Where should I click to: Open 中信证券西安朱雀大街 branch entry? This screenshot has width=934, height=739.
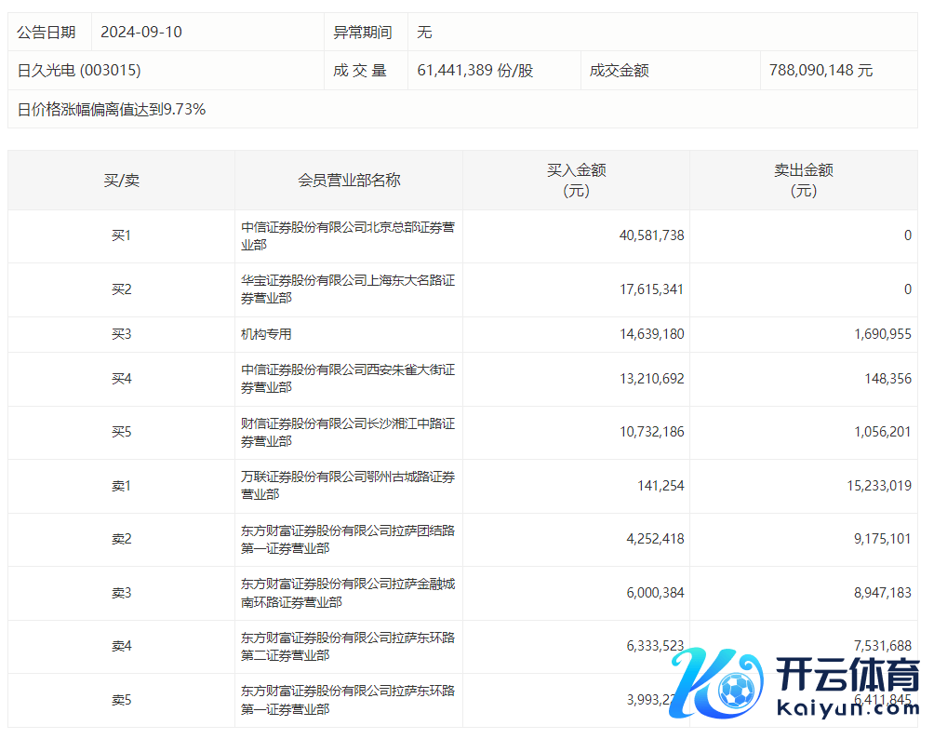tap(348, 378)
